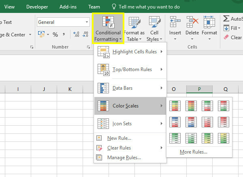Viewport: 243px width, 177px height.
Task: Apply Green-Yellow-Red color scale
Action: click(175, 106)
